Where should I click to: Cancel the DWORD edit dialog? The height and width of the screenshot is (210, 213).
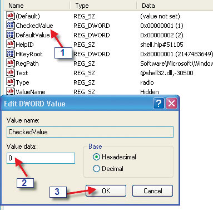(152, 191)
